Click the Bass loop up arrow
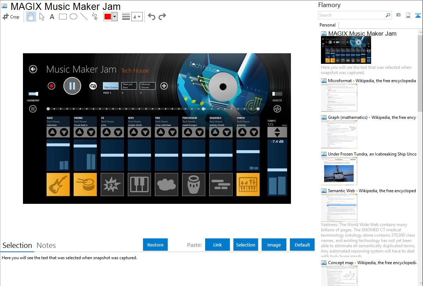This screenshot has width=423, height=286. click(x=52, y=132)
